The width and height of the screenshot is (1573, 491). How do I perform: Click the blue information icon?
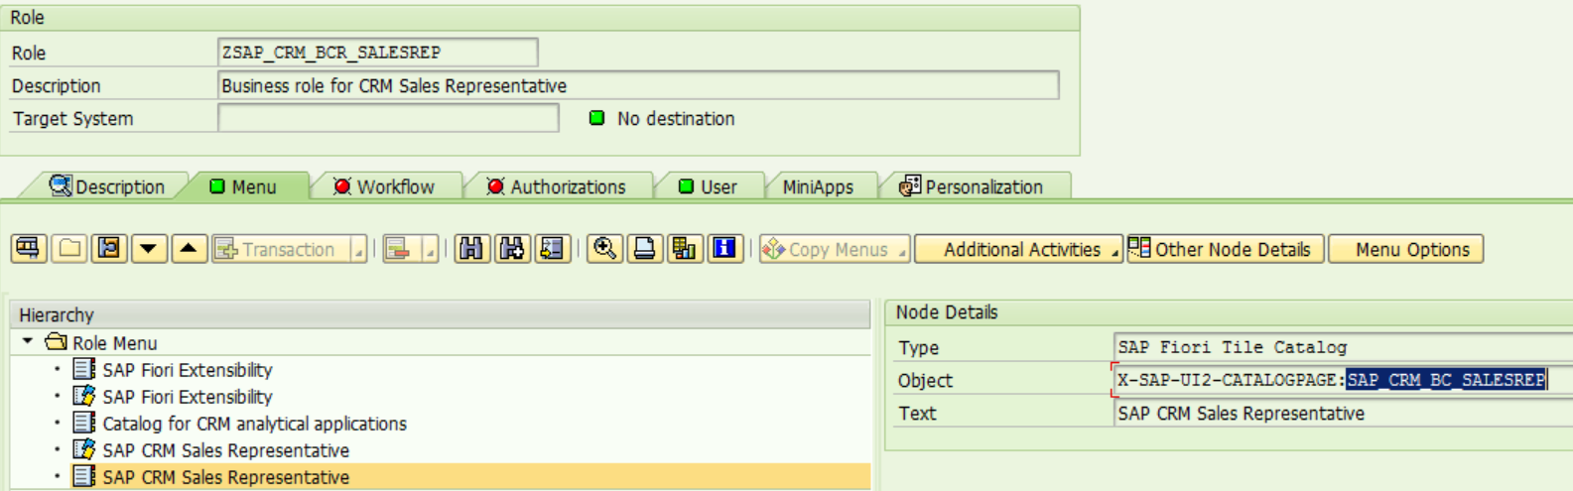coord(724,249)
